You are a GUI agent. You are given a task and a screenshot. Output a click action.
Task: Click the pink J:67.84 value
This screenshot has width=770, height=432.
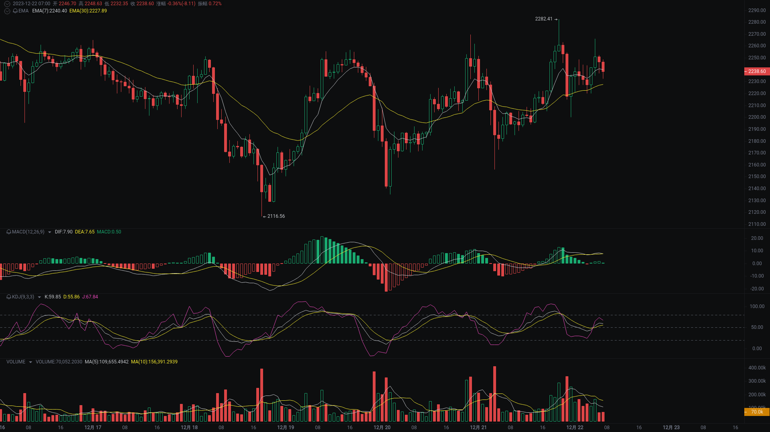click(90, 297)
